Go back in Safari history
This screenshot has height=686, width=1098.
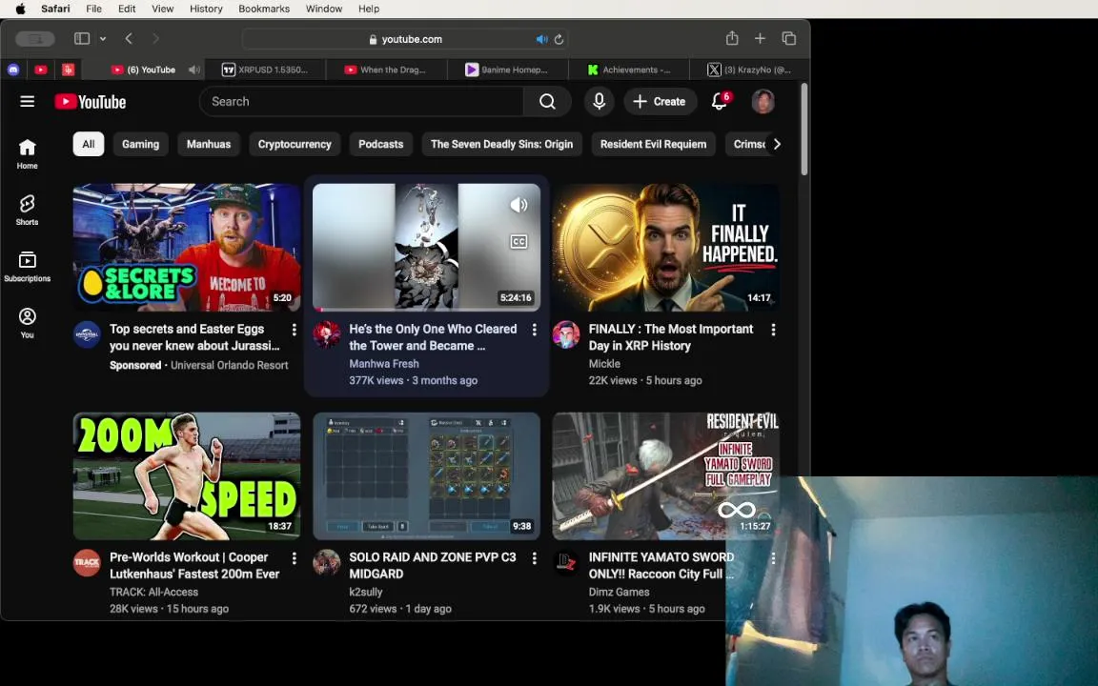[x=129, y=38]
